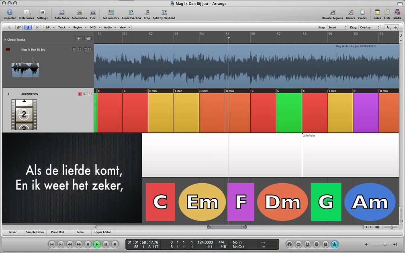Image resolution: width=405 pixels, height=253 pixels.
Task: Click the Set Locators icon
Action: pos(111,14)
